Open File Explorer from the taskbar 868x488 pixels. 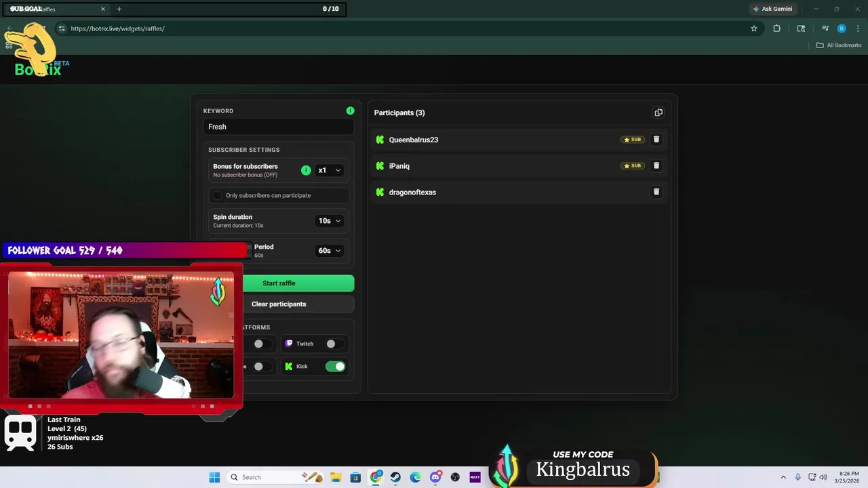coord(336,477)
